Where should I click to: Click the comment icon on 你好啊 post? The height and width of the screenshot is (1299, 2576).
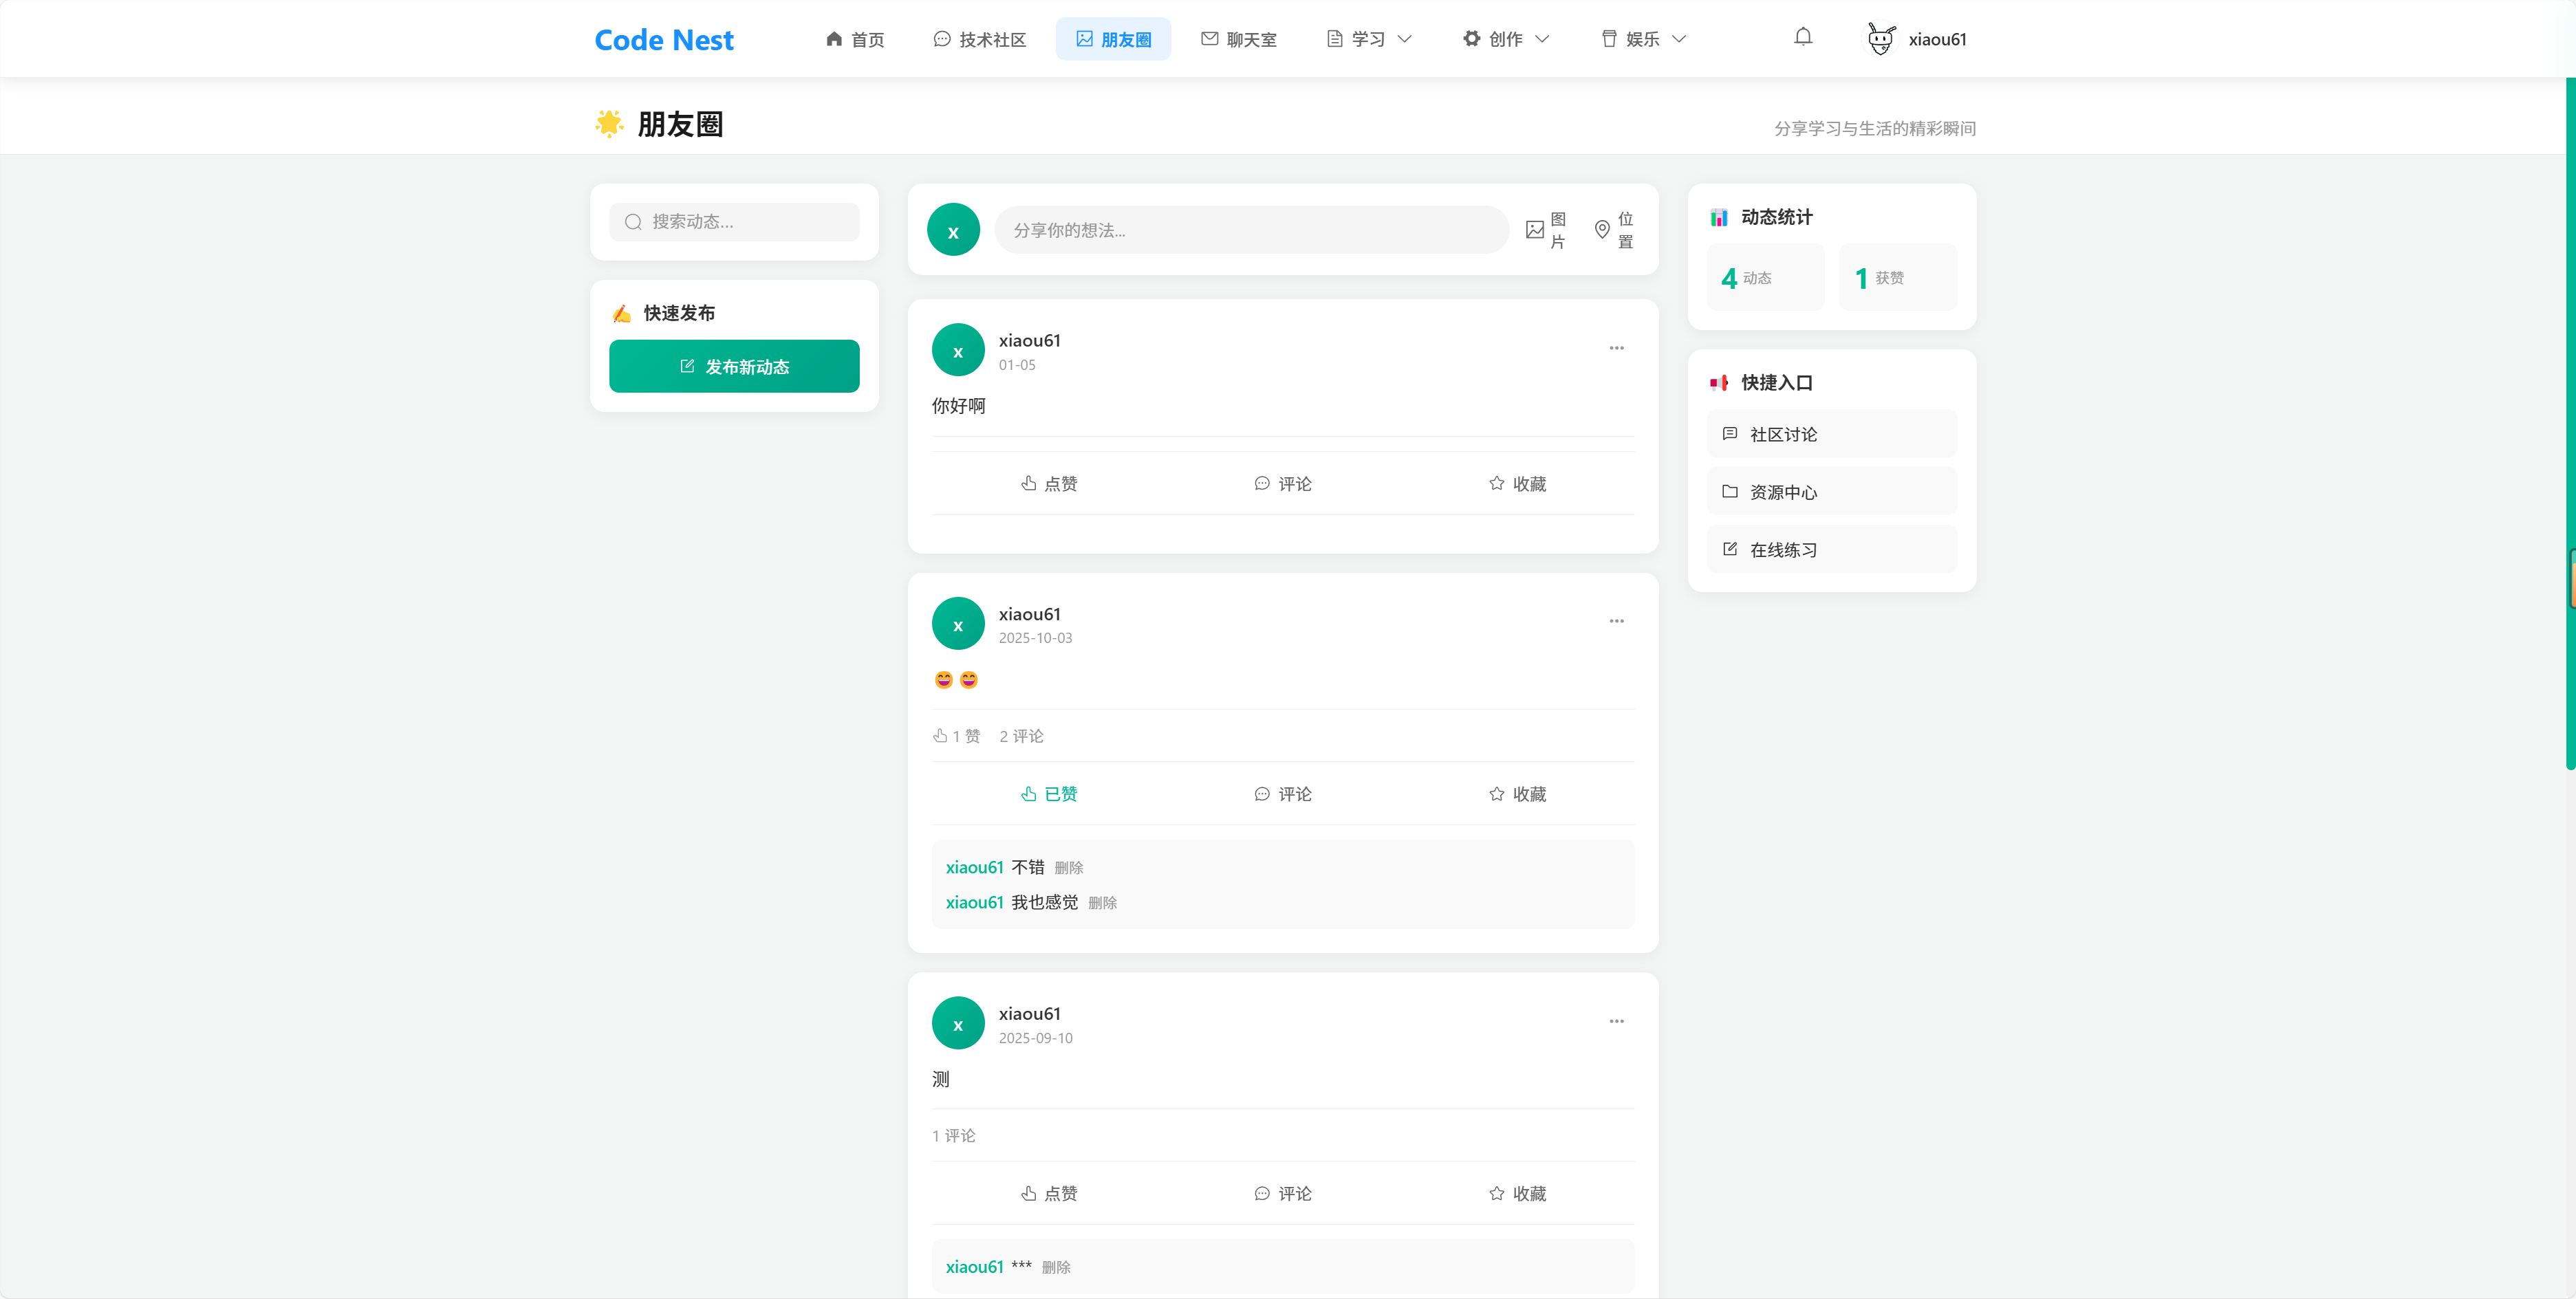pos(1262,484)
